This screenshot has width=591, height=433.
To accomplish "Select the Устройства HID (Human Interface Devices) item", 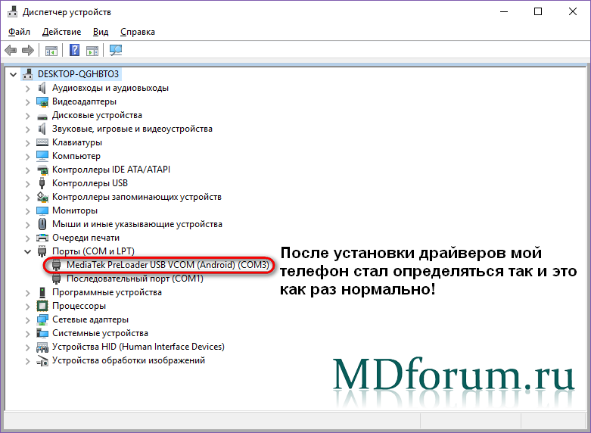I will (138, 347).
